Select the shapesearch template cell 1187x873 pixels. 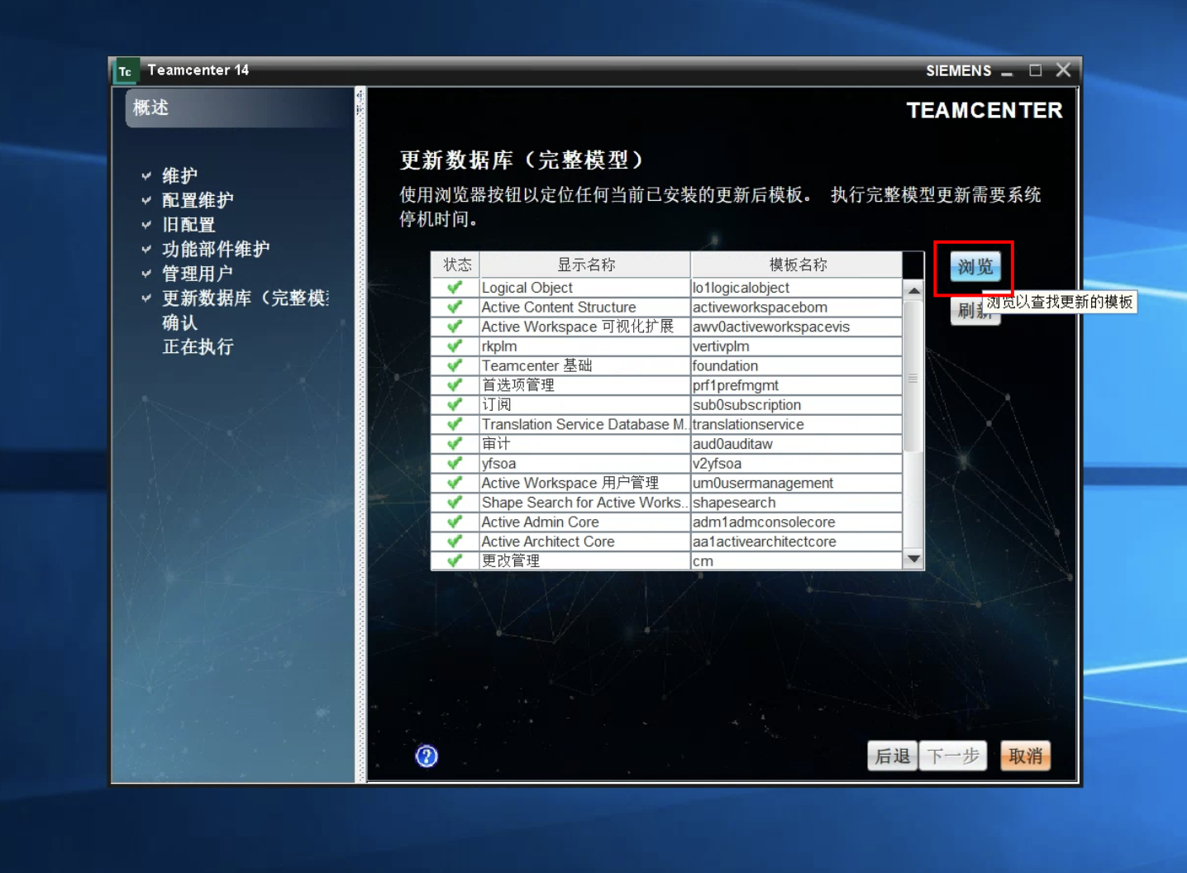click(797, 503)
